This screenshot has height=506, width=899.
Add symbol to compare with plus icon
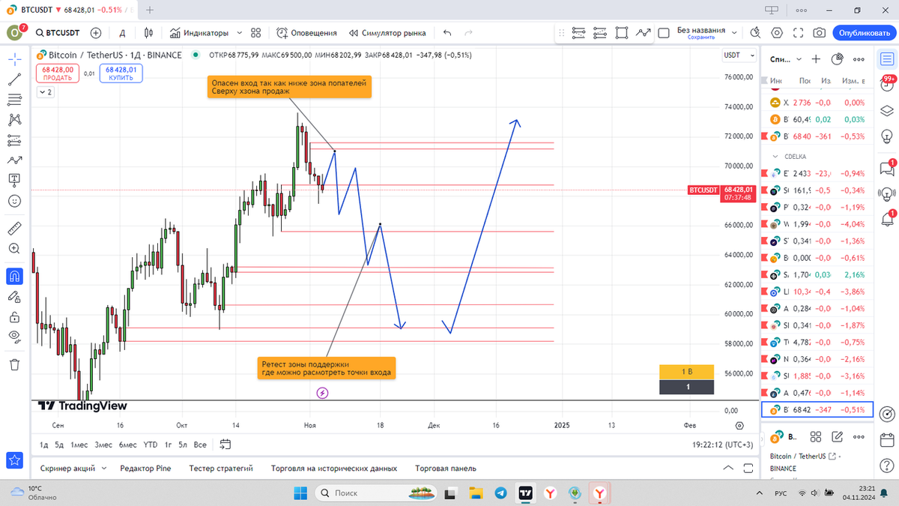[96, 33]
